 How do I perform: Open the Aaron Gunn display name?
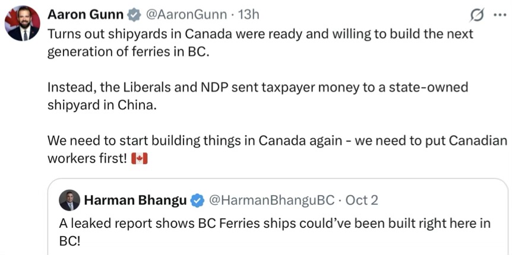click(85, 14)
